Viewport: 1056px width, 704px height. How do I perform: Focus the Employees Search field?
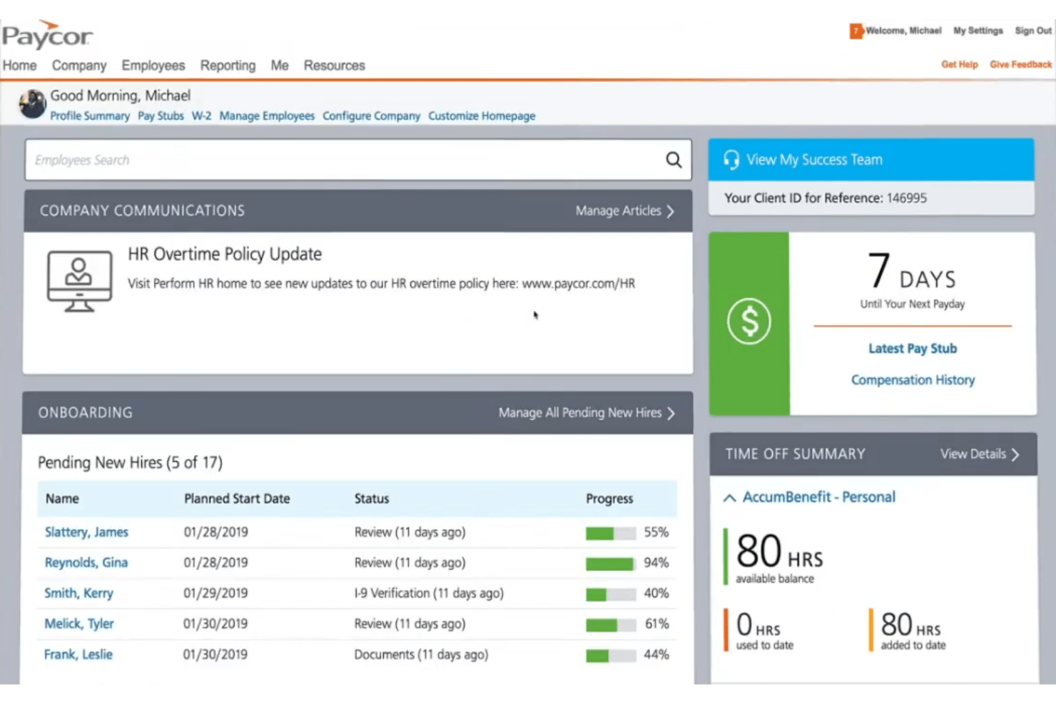(x=358, y=160)
